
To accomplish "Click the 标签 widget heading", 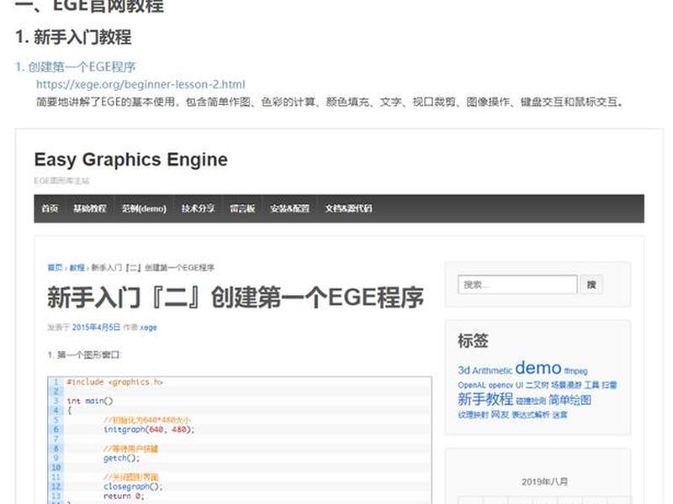I will tap(473, 341).
